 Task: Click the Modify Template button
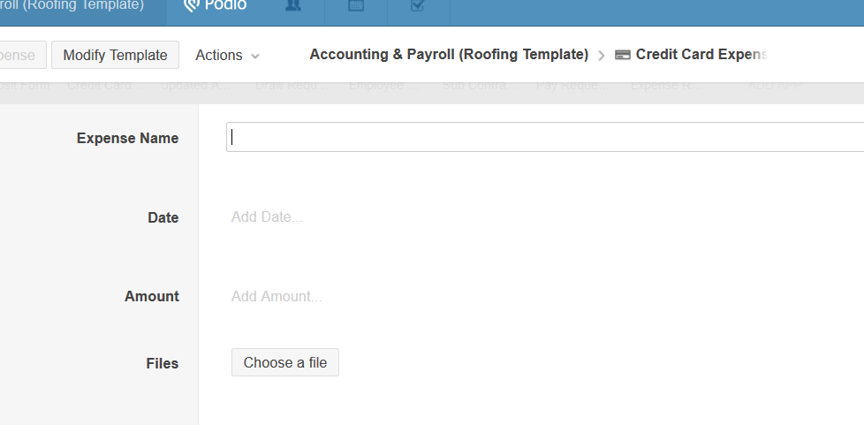point(115,55)
